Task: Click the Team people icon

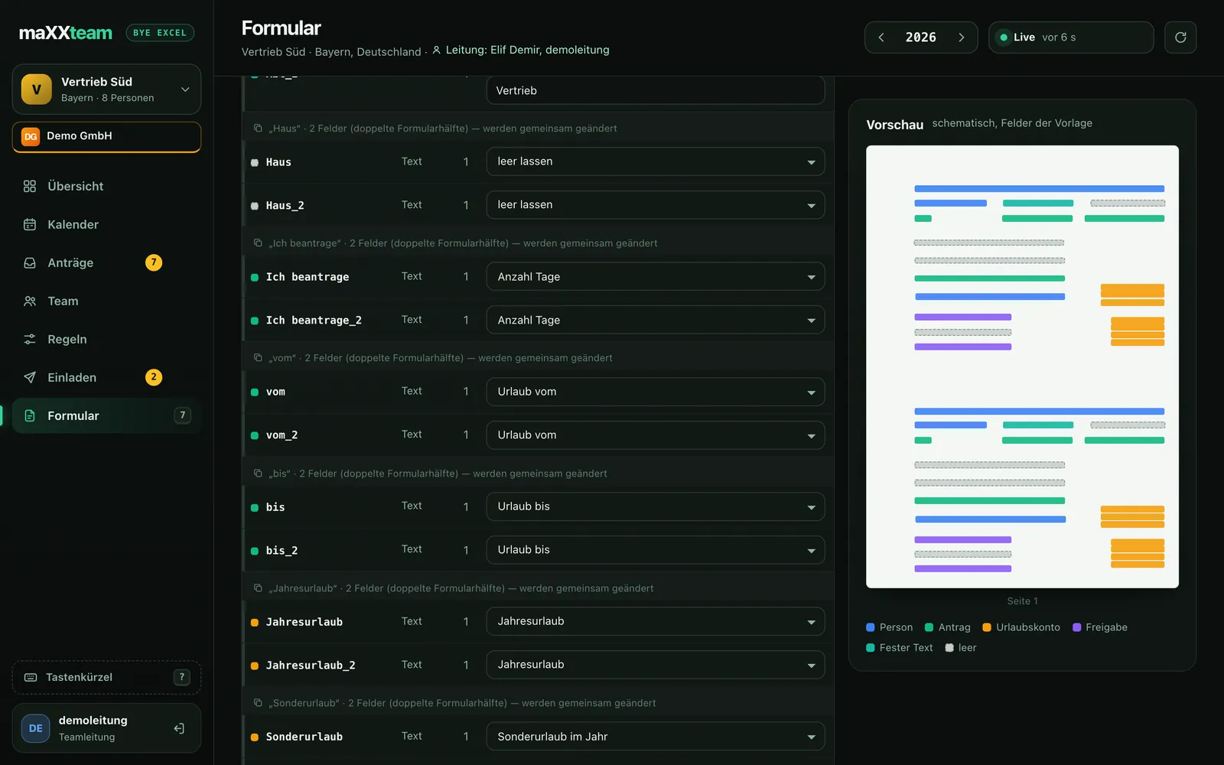Action: pyautogui.click(x=30, y=301)
